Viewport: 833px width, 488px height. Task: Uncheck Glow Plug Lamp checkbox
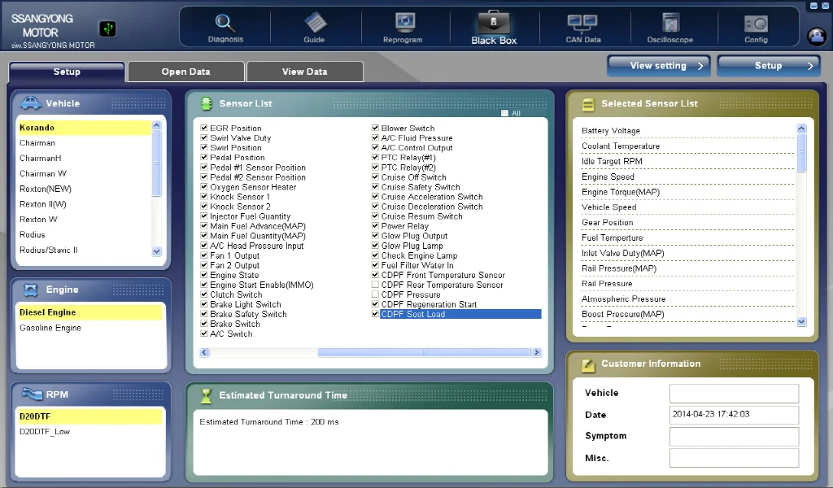(375, 246)
